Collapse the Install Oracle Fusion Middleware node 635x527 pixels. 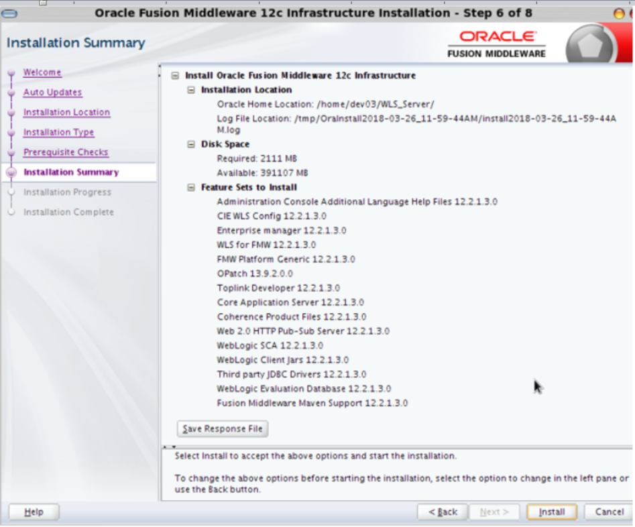coord(174,76)
